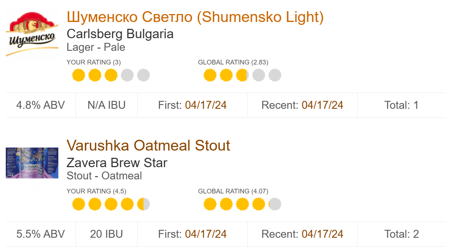Click the fifth grey star of Shumensko your rating
The image size is (454, 250).
pyautogui.click(x=143, y=75)
